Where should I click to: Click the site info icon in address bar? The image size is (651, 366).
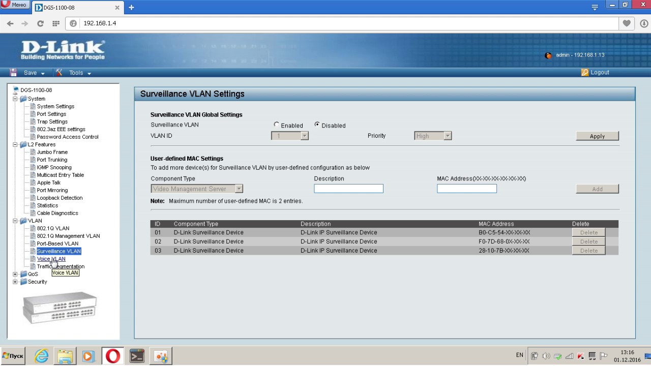73,23
